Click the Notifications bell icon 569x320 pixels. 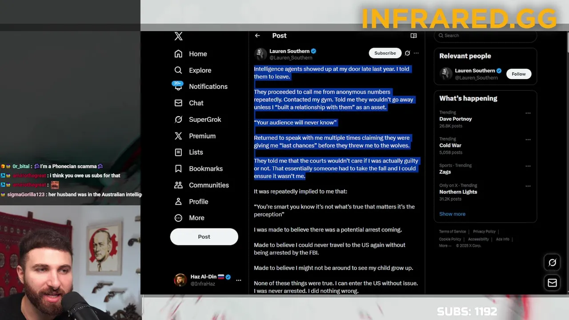point(178,87)
